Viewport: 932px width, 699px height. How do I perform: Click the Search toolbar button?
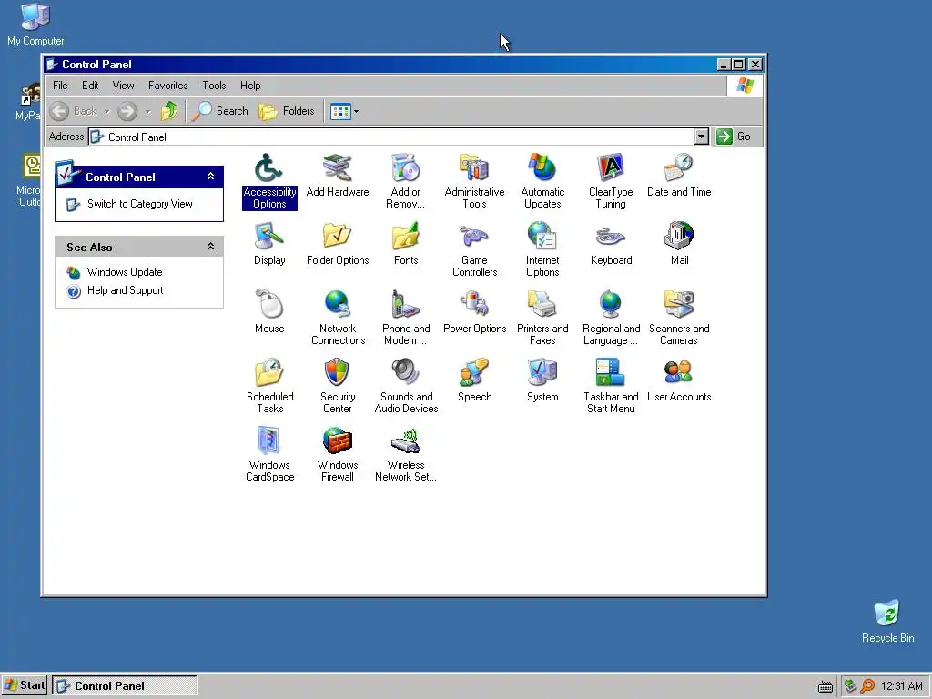(x=219, y=111)
